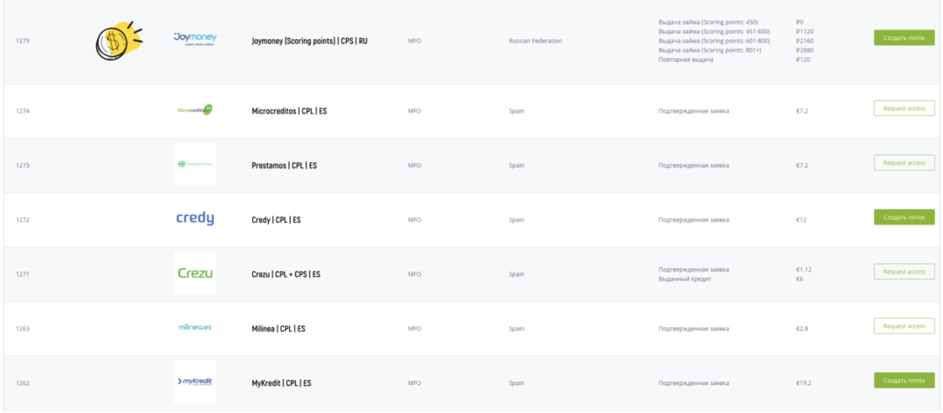Open Joymoney (Scoring points) offer title
The image size is (943, 413).
tap(309, 41)
